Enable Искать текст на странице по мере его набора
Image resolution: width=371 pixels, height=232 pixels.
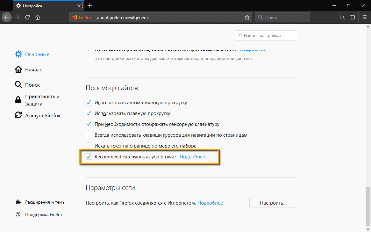[x=89, y=146]
